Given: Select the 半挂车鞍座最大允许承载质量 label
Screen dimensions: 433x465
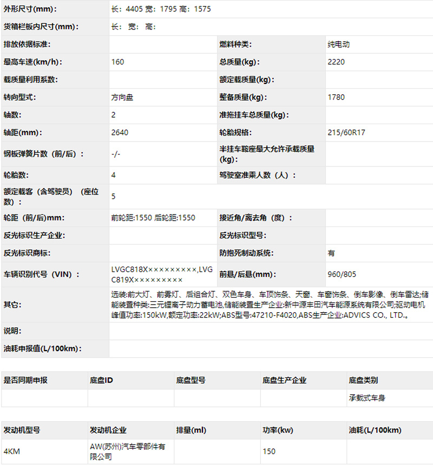Looking at the screenshot, I should pos(266,154).
